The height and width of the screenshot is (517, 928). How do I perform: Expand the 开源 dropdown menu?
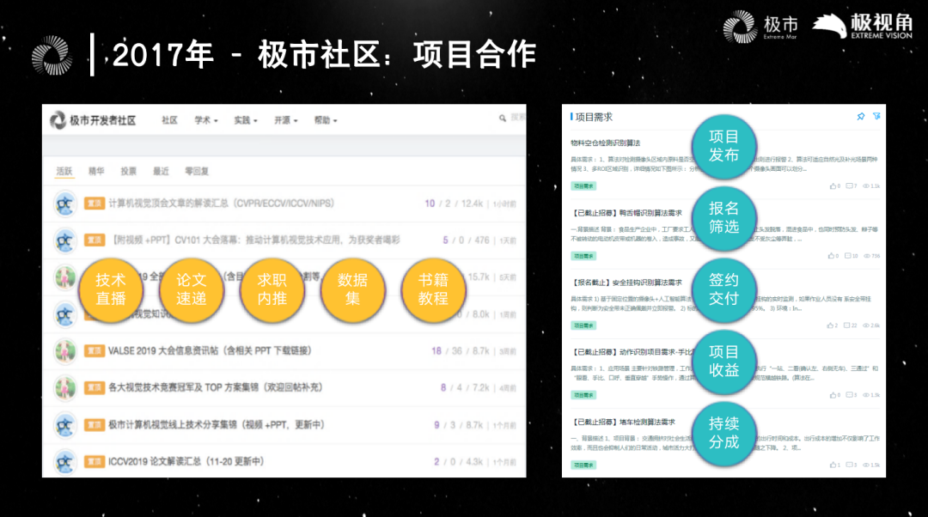click(x=286, y=120)
